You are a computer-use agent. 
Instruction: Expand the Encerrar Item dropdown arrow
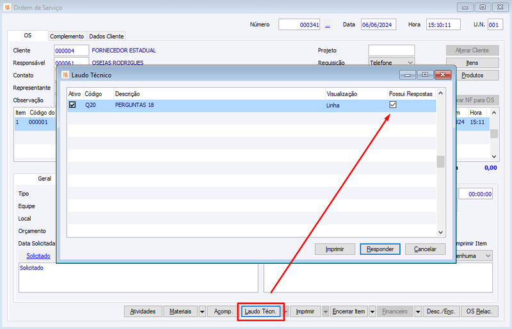click(x=372, y=312)
